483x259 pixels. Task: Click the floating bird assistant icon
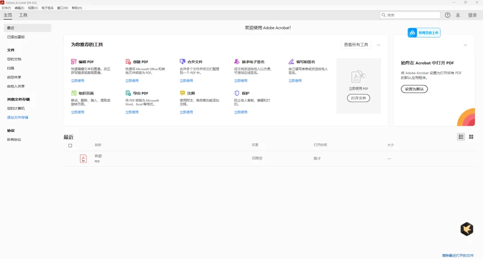point(466,229)
